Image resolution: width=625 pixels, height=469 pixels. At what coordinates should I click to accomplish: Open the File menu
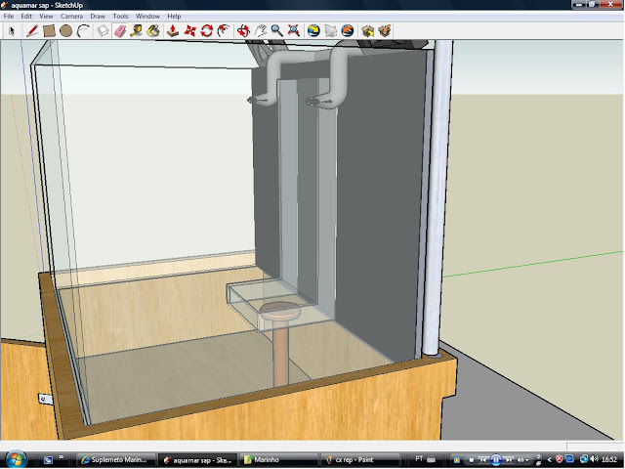tap(9, 17)
